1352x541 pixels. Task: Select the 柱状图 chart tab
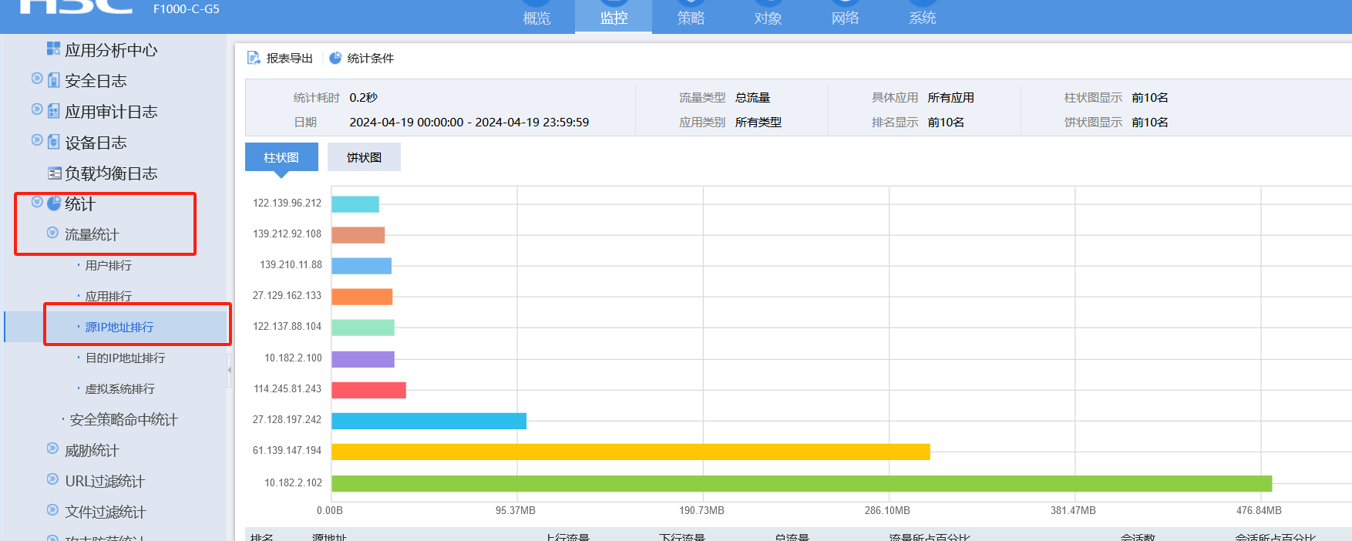pyautogui.click(x=281, y=157)
